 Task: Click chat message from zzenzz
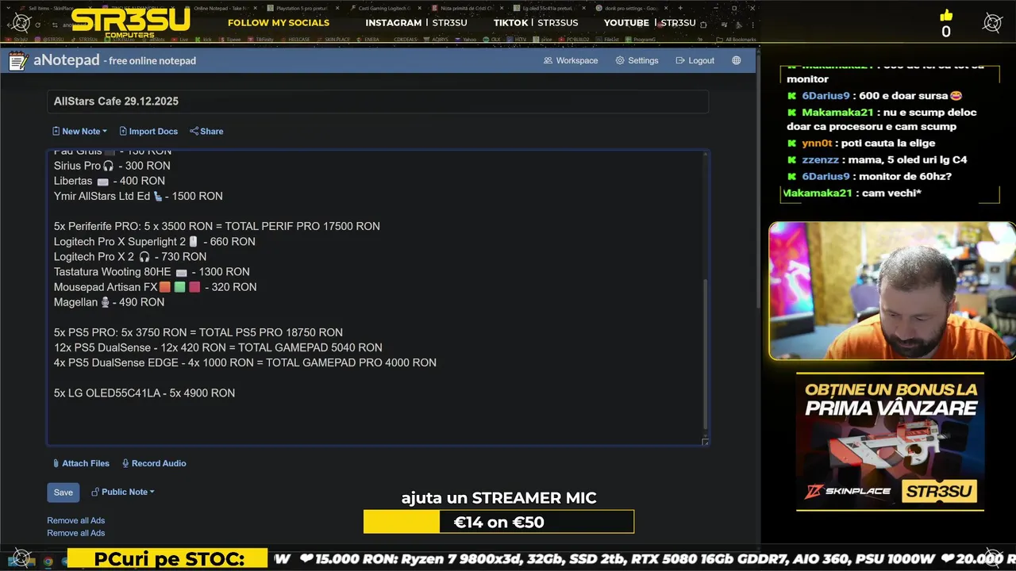tap(876, 159)
